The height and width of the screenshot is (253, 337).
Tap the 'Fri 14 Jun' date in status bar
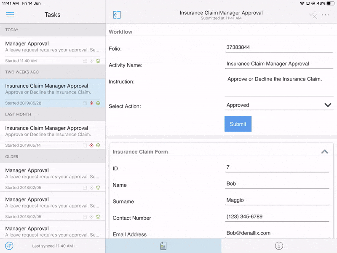[x=31, y=3]
